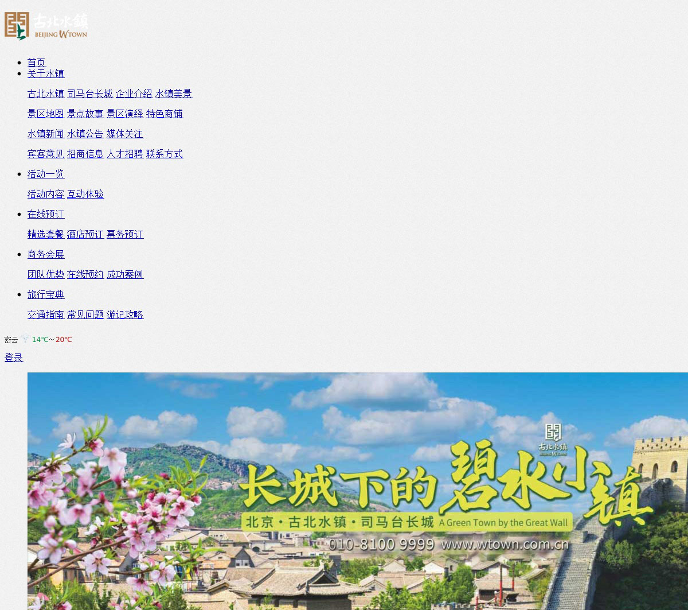Open the 活动一览 menu item
The image size is (688, 610).
pos(46,174)
